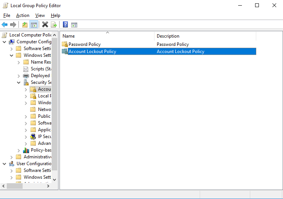
Task: Click the Policy-based QoS chart icon
Action: pos(26,150)
